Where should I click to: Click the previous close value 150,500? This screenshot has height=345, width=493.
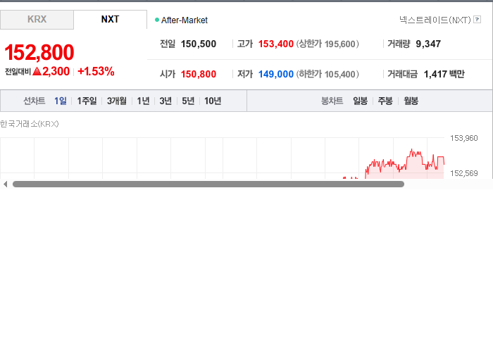click(x=199, y=44)
